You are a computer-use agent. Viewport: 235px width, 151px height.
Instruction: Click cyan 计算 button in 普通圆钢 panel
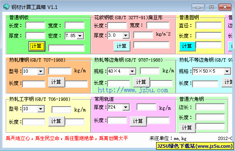[x=187, y=46]
